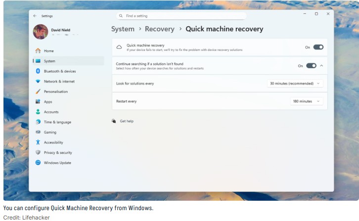Click the Personalisation paintbrush icon

point(38,91)
